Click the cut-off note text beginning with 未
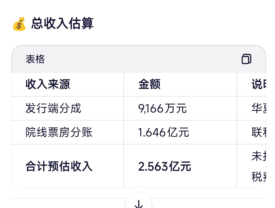275x208 pixels. (x=258, y=157)
